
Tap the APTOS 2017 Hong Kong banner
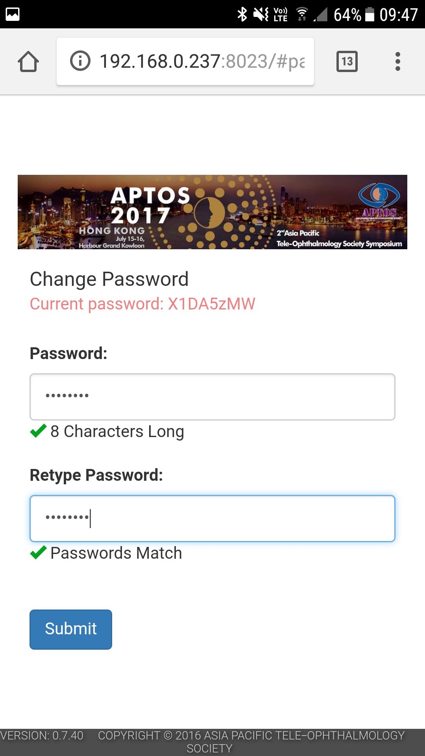[213, 212]
